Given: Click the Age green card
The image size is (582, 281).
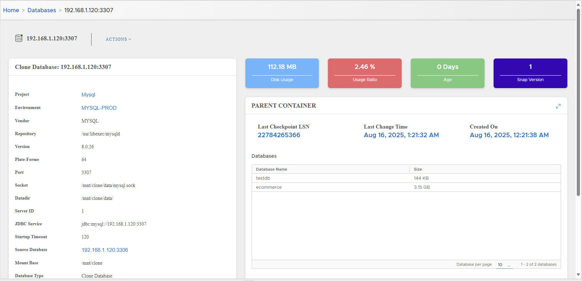Looking at the screenshot, I should [447, 73].
